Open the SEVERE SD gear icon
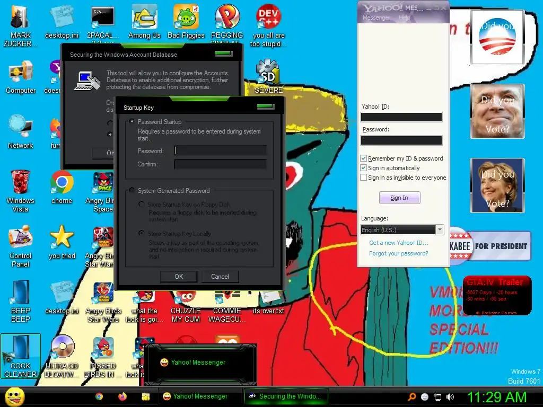This screenshot has width=543, height=407. (x=268, y=77)
